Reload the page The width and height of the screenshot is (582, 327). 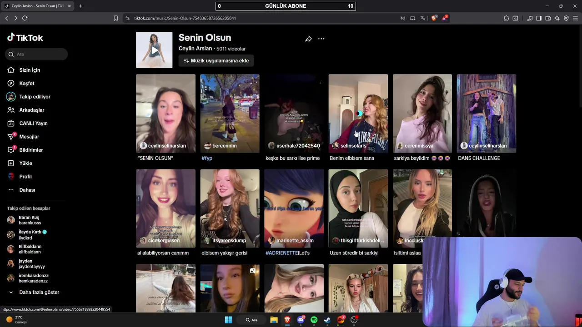coord(25,18)
